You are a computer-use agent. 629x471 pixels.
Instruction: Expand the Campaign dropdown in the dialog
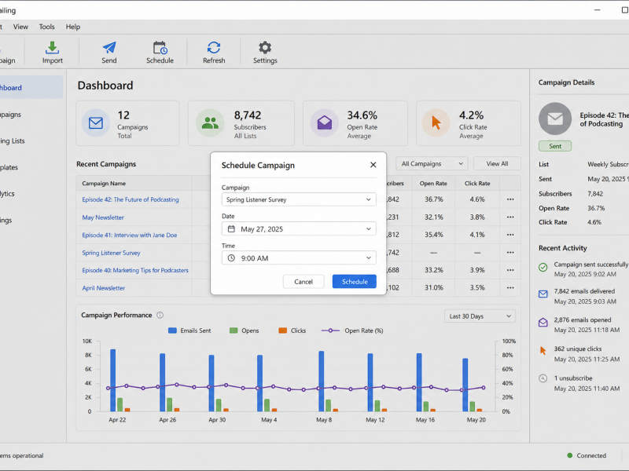click(299, 199)
